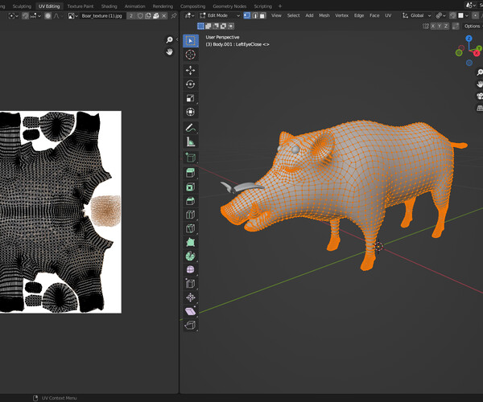Viewport: 483px width, 402px height.
Task: Select the Spin tool
Action: pyautogui.click(x=190, y=256)
